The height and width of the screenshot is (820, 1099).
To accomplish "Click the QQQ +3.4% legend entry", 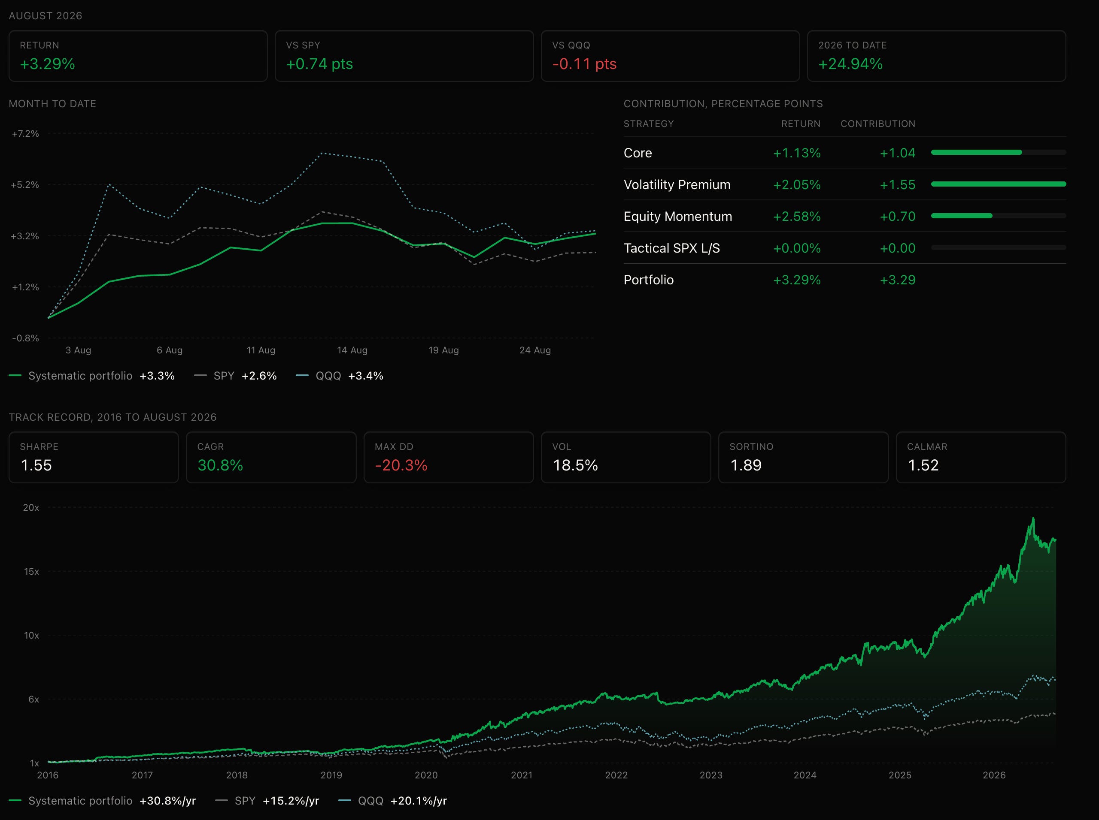I will pos(340,376).
